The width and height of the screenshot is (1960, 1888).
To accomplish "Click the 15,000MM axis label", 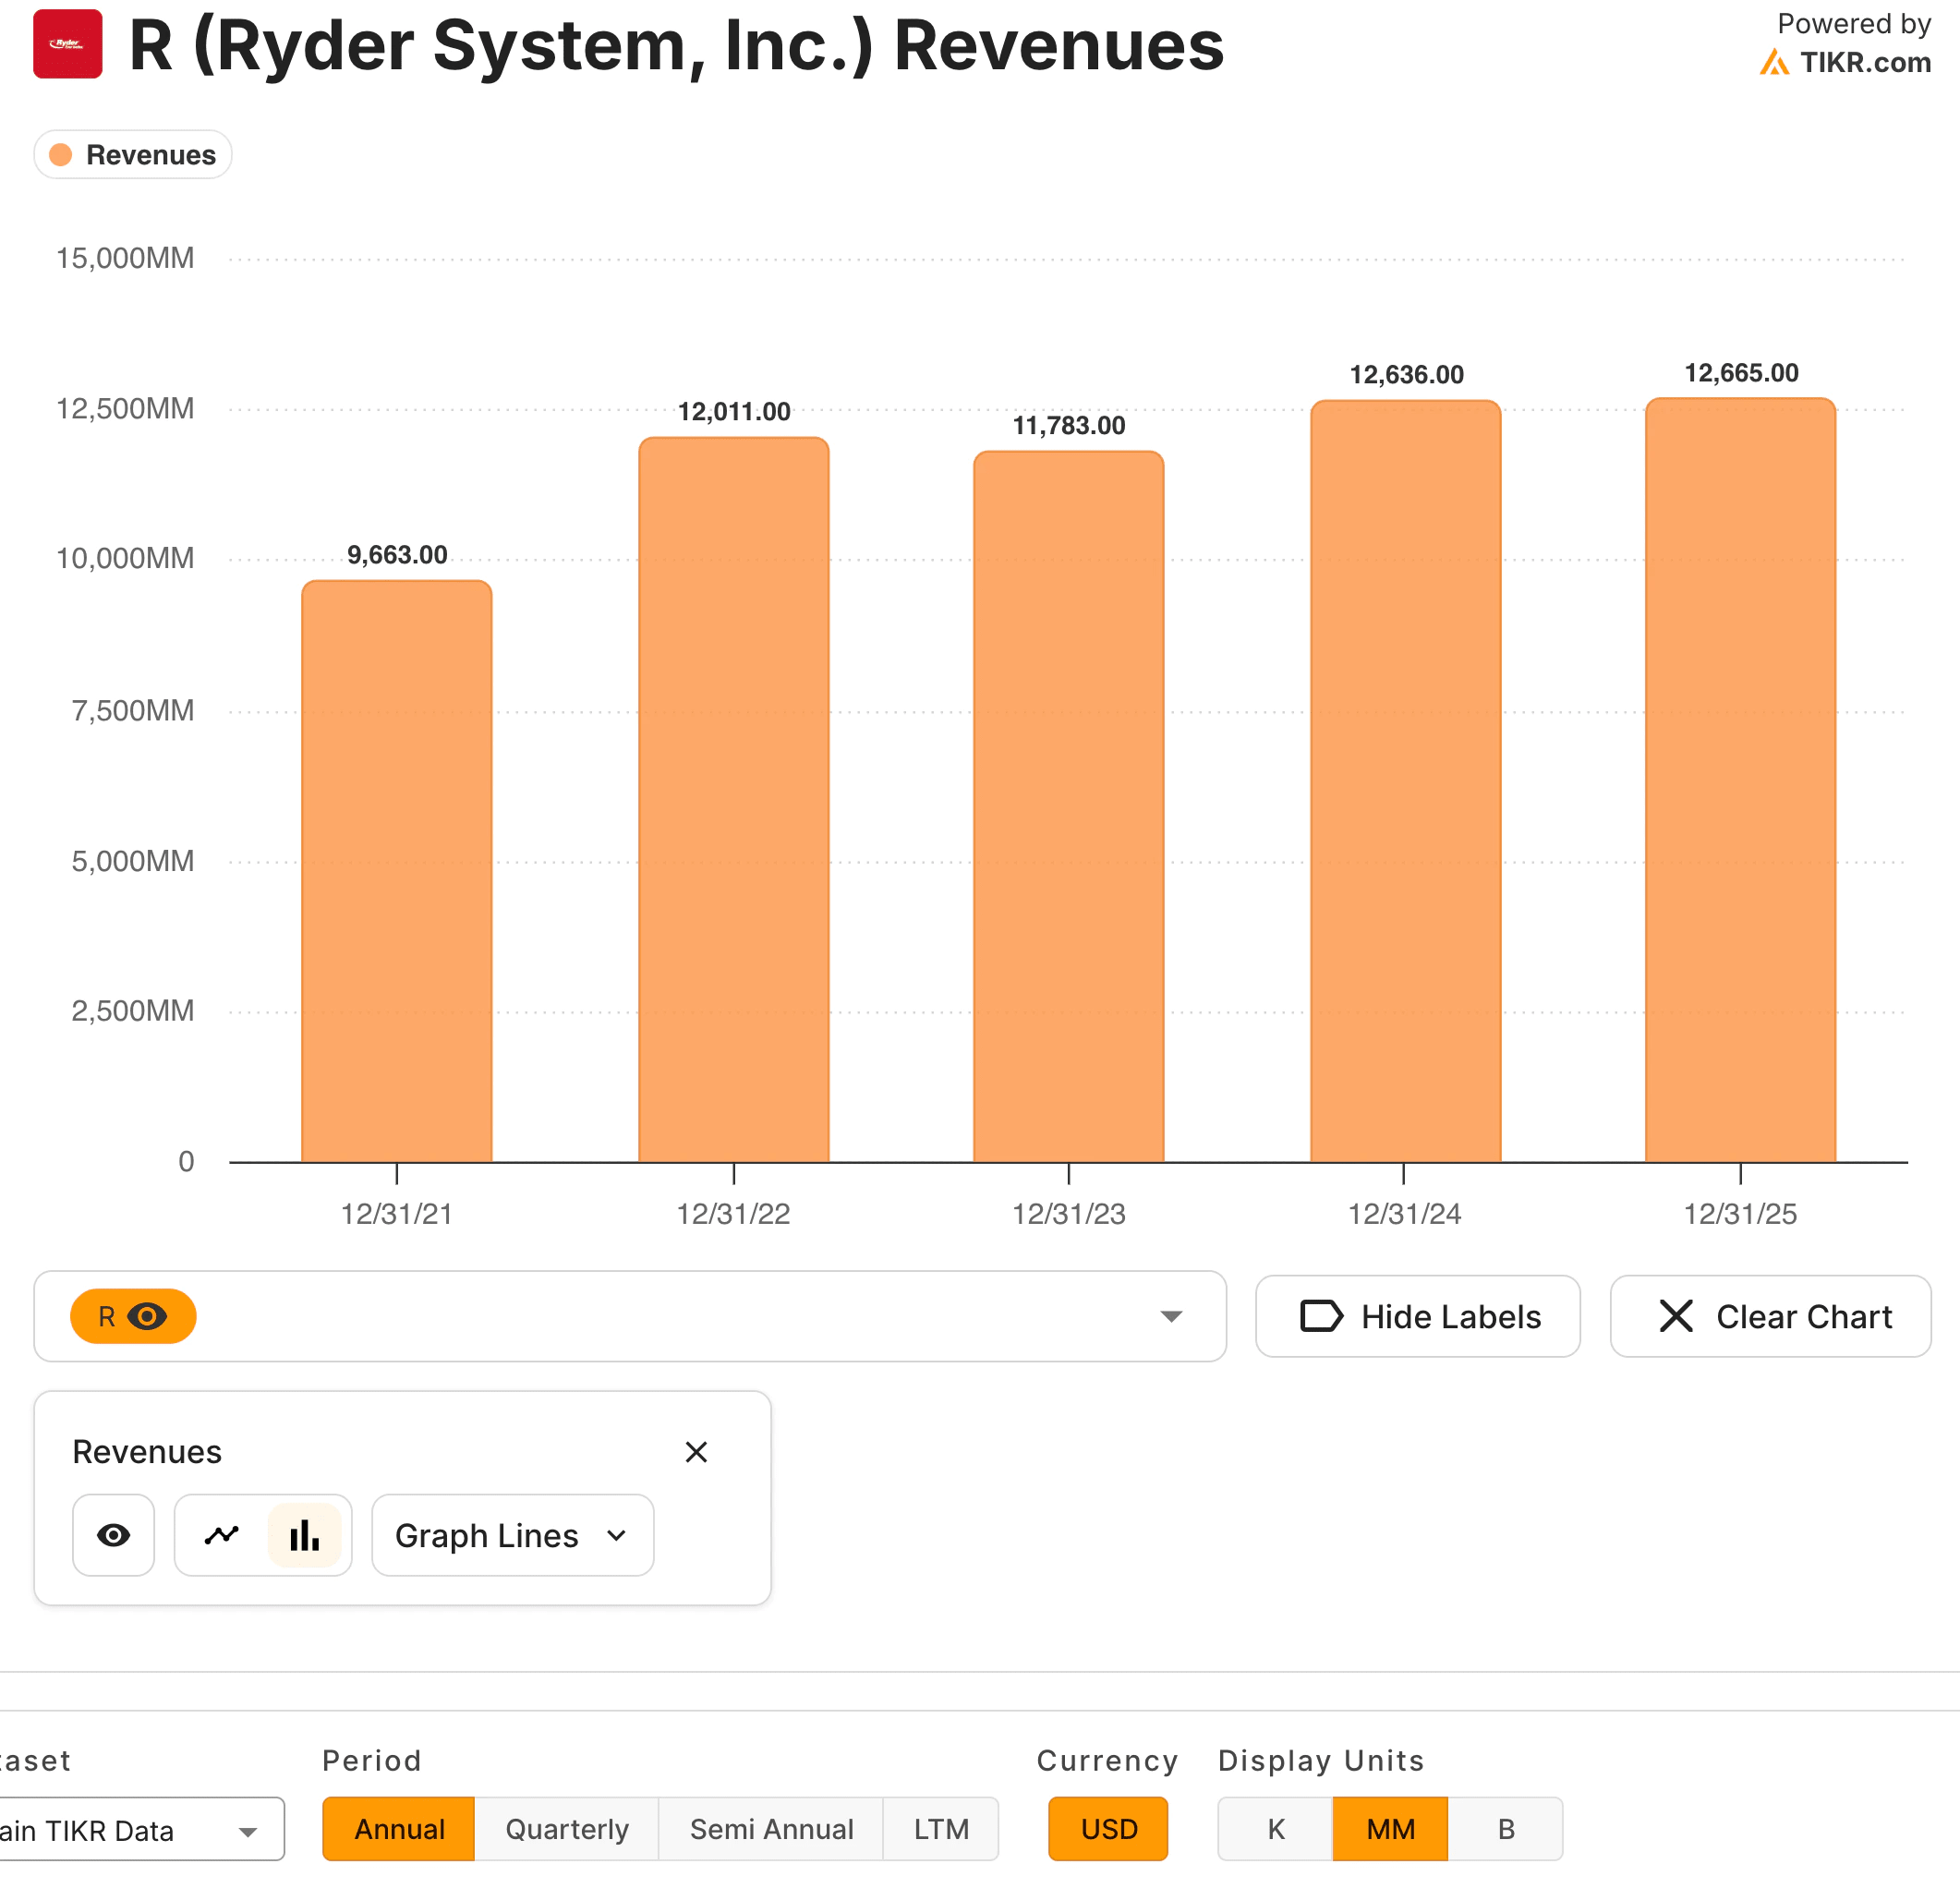I will [125, 258].
